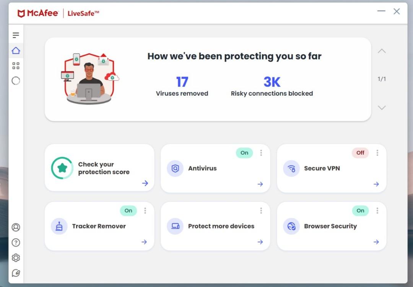Open the Tracker Remover card label
The height and width of the screenshot is (287, 413).
(x=99, y=226)
